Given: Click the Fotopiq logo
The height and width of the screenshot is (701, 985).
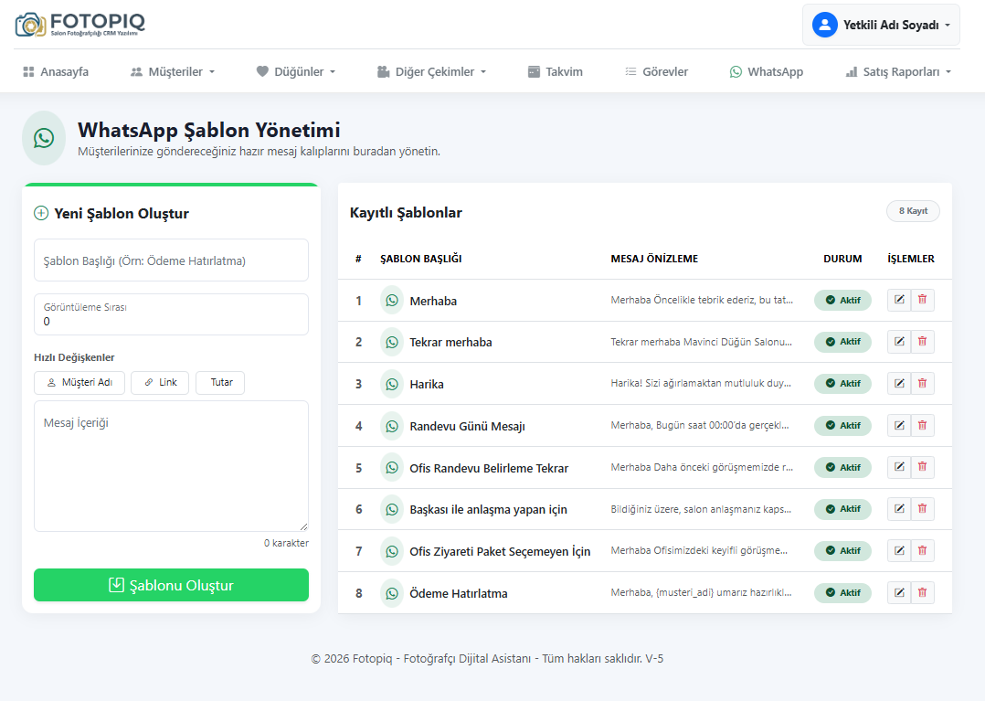Looking at the screenshot, I should (80, 25).
